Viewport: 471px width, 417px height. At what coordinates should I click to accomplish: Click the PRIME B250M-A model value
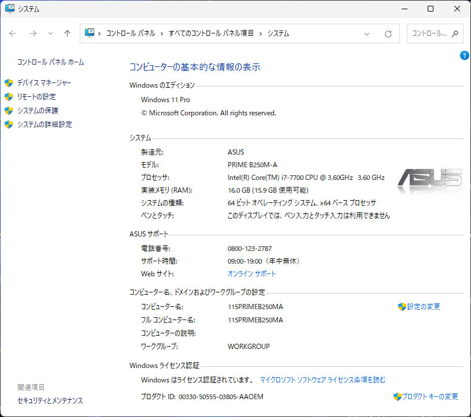point(253,165)
